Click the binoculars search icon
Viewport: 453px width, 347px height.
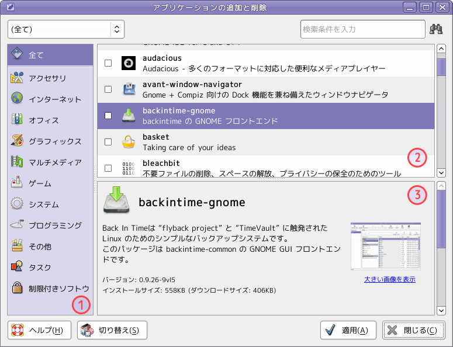click(436, 29)
